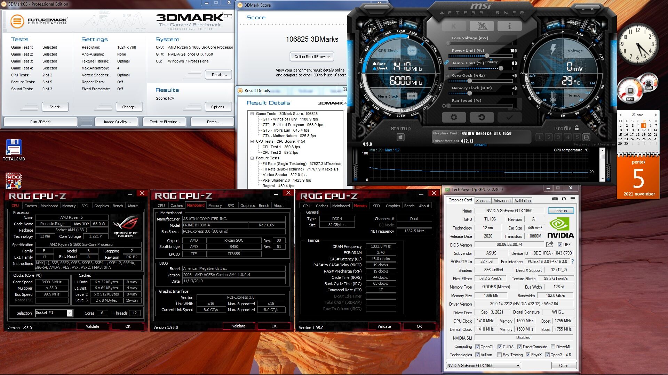Viewport: 668px width, 375px height.
Task: Switch to Sensors tab in GPU-Z
Action: pos(483,201)
